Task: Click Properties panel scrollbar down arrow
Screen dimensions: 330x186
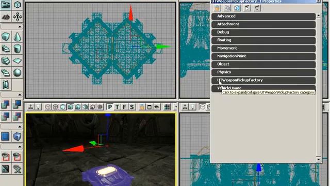Action: point(319,160)
